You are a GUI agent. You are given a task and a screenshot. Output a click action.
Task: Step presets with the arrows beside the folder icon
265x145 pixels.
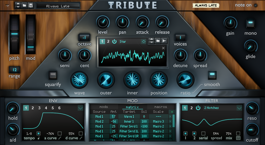click(18, 6)
